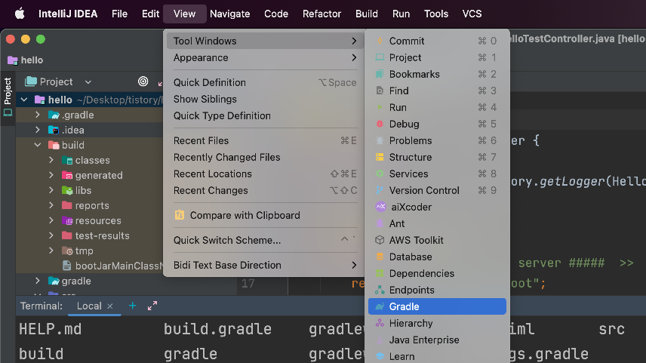646x363 pixels.
Task: Click the hello project name in title bar
Action: tap(32, 60)
